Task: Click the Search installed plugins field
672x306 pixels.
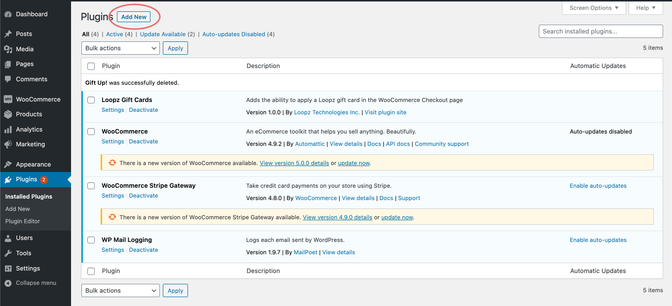Action: pos(600,31)
